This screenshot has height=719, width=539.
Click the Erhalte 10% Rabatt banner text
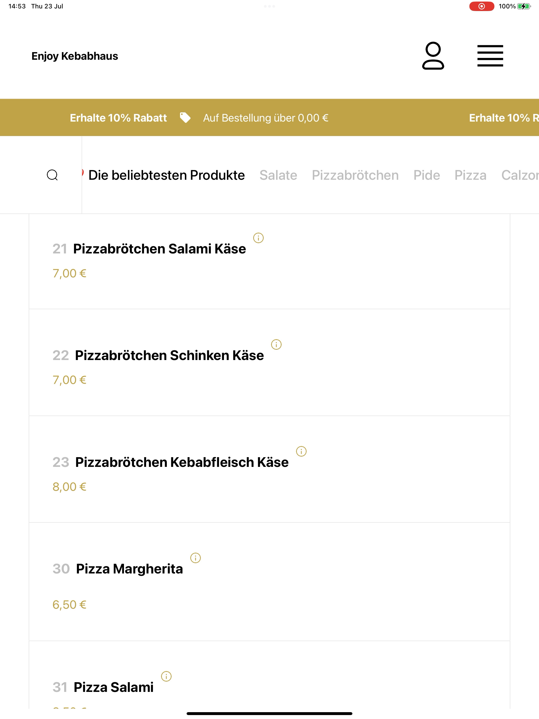118,118
